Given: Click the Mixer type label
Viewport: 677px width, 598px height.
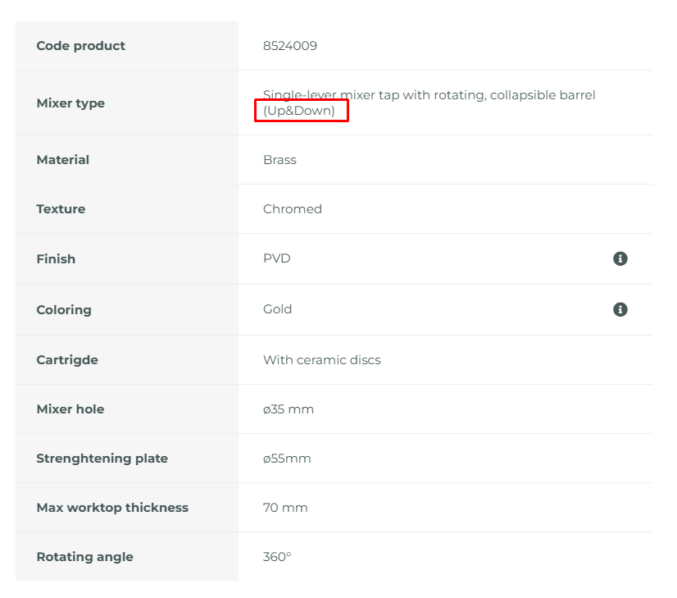Looking at the screenshot, I should click(x=70, y=103).
